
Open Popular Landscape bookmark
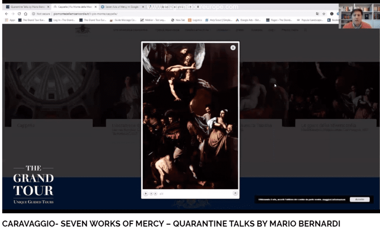(310, 20)
